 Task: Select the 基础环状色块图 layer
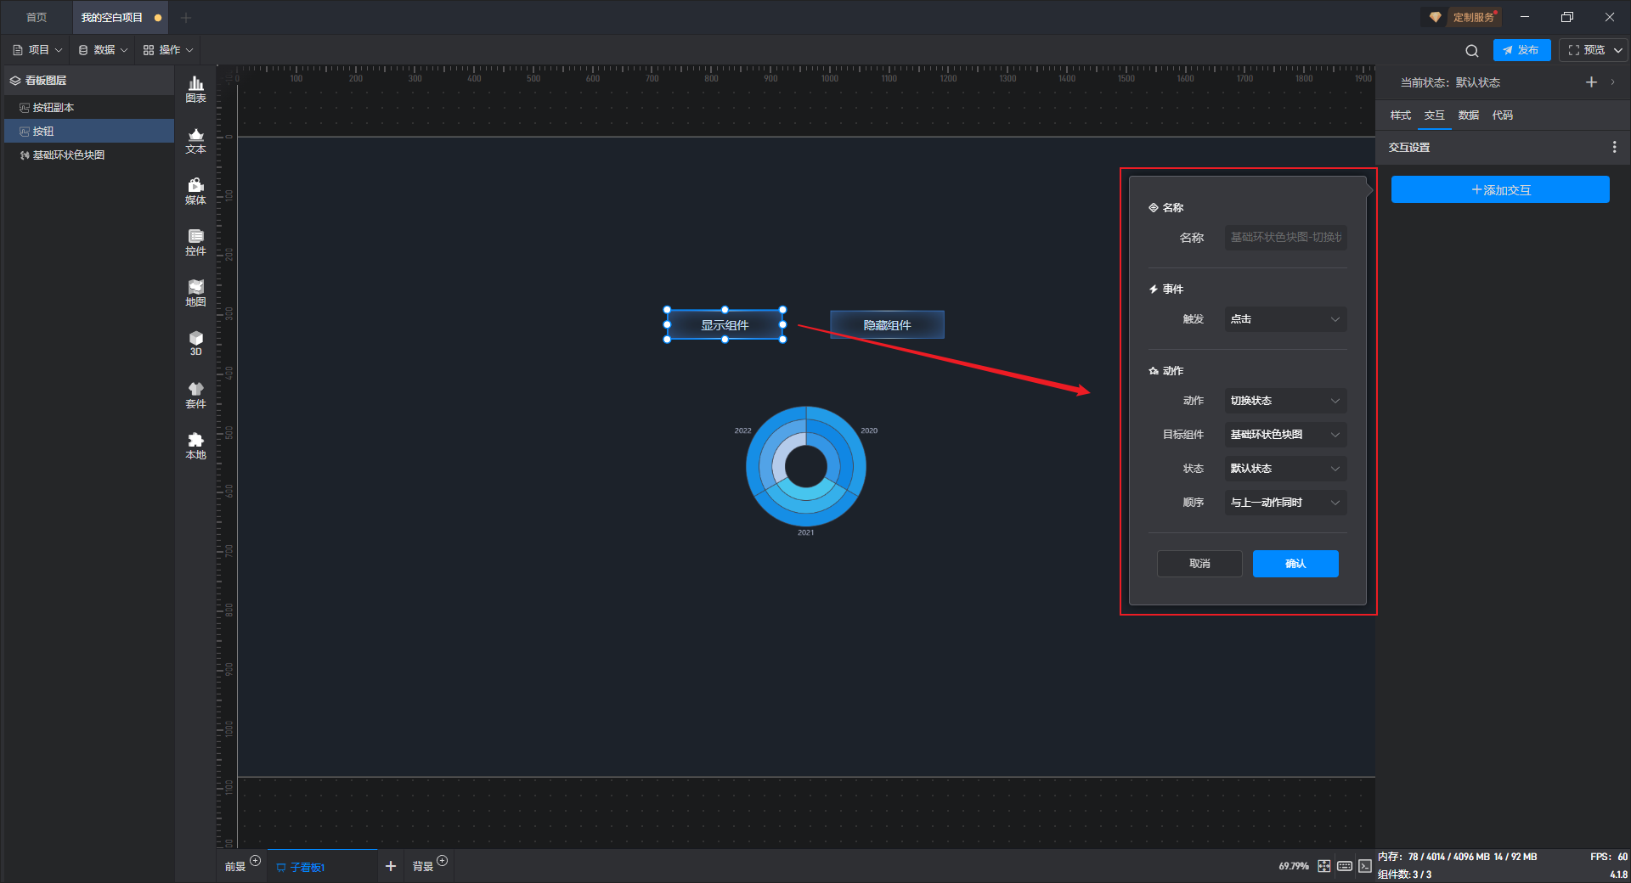click(69, 155)
